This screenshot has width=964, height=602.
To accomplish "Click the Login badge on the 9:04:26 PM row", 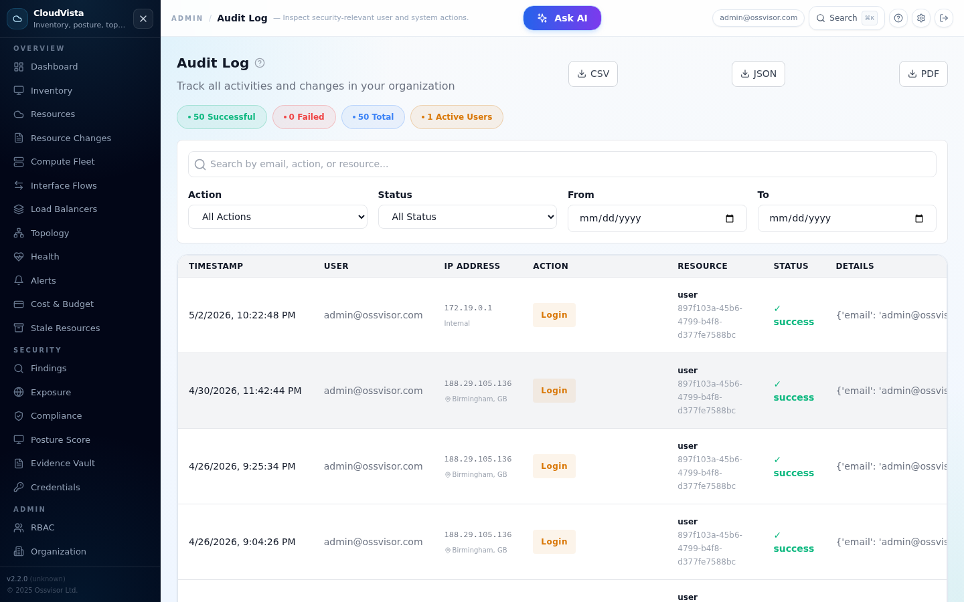I will (x=554, y=542).
